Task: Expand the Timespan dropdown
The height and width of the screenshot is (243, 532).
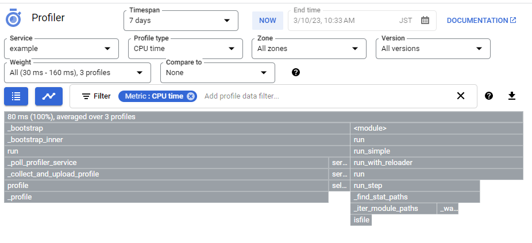Action: click(x=180, y=21)
